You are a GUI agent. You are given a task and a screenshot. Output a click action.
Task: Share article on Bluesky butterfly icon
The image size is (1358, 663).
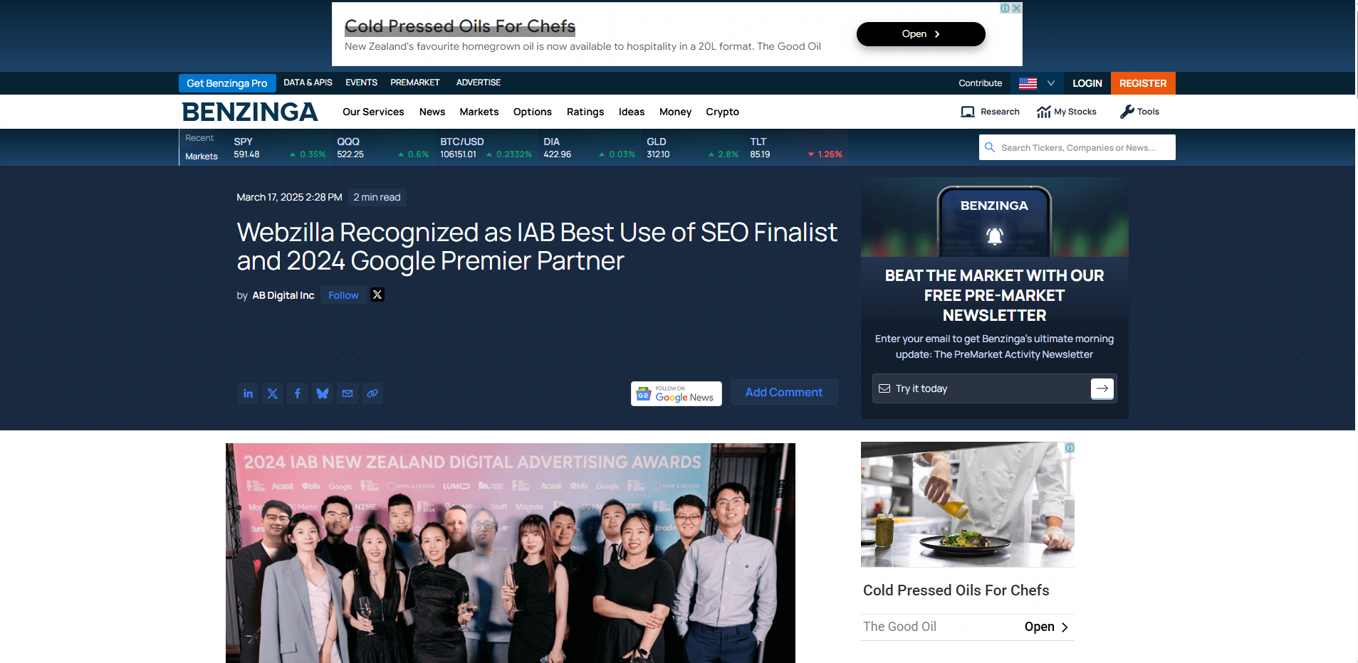point(323,393)
